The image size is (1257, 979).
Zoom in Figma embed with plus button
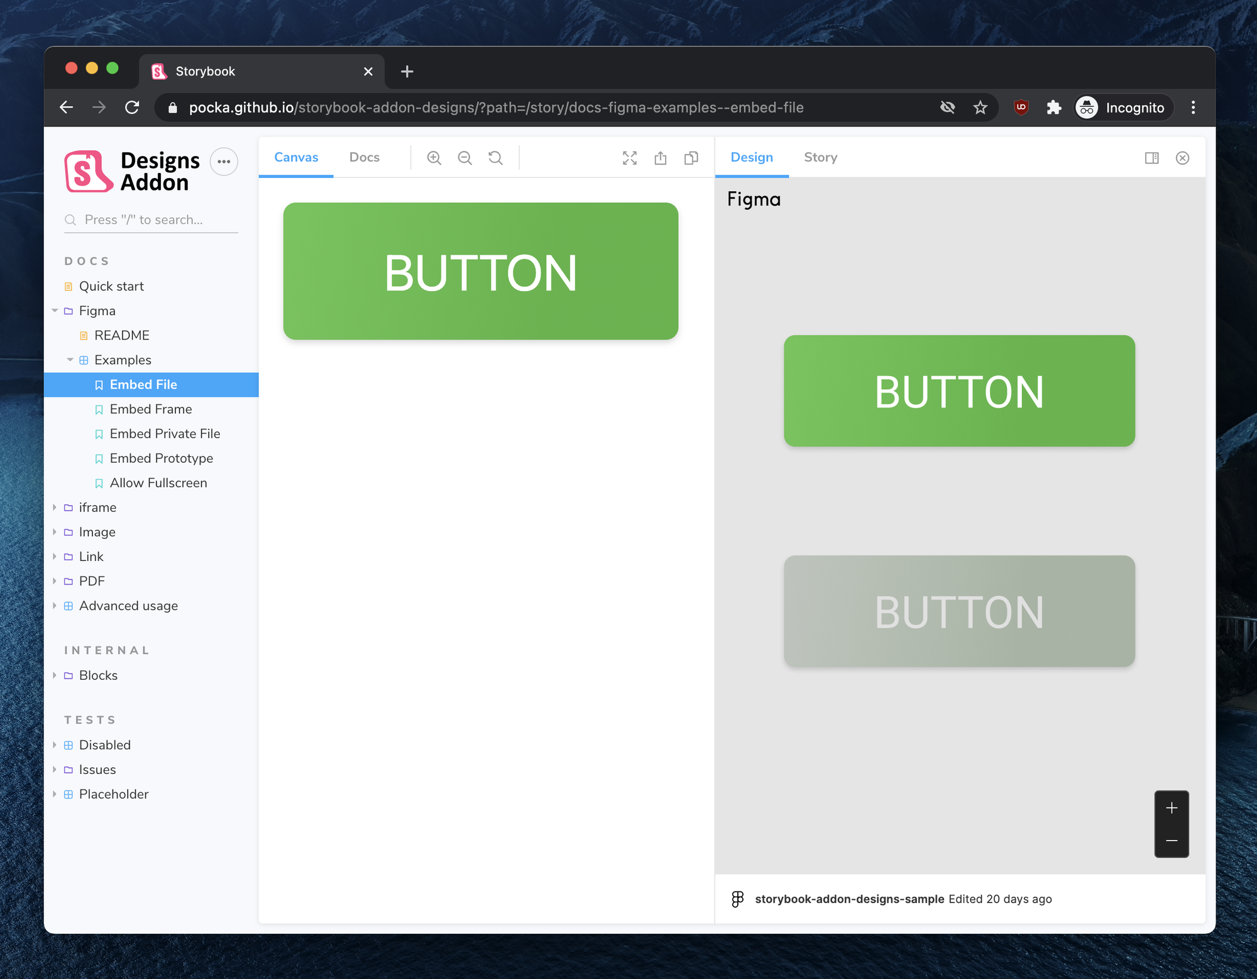point(1172,808)
